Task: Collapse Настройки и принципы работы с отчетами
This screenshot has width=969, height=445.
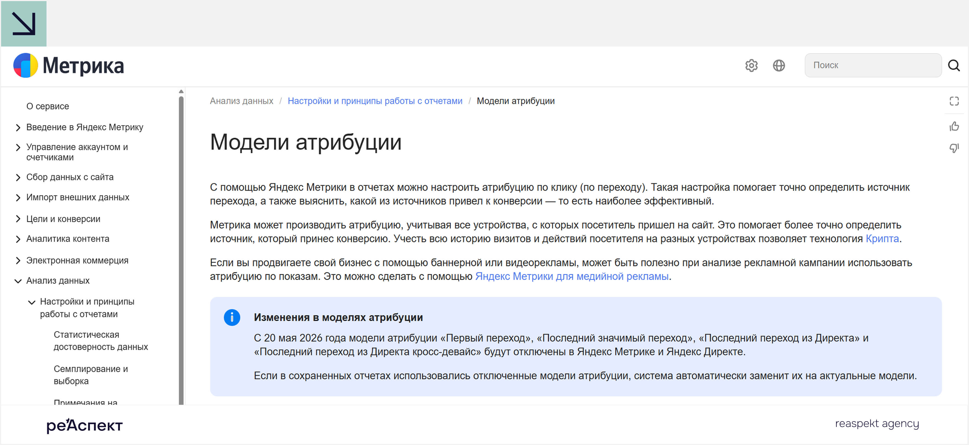Action: click(x=31, y=302)
